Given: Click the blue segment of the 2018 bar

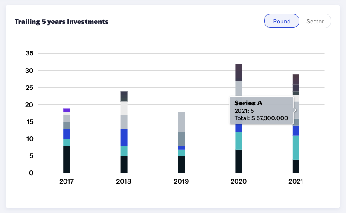Looking at the screenshot, I should [124, 138].
